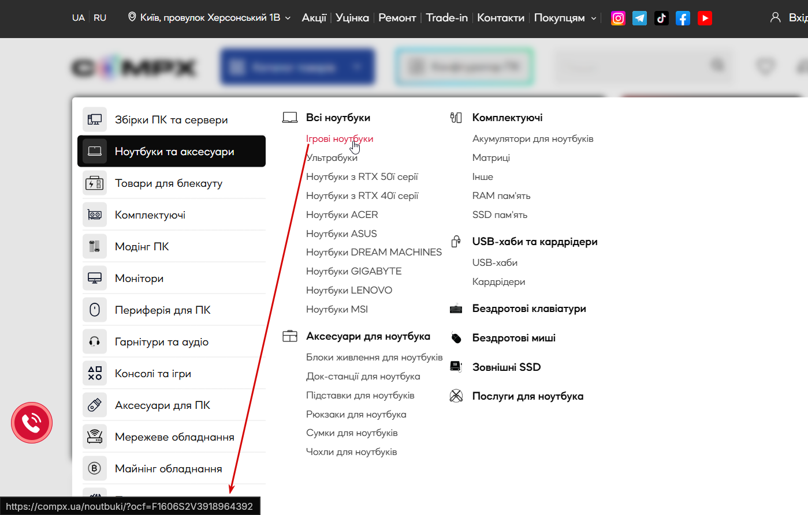808x515 pixels.
Task: Open the Ноутбуки DREAM MACHINES link
Action: coord(374,253)
